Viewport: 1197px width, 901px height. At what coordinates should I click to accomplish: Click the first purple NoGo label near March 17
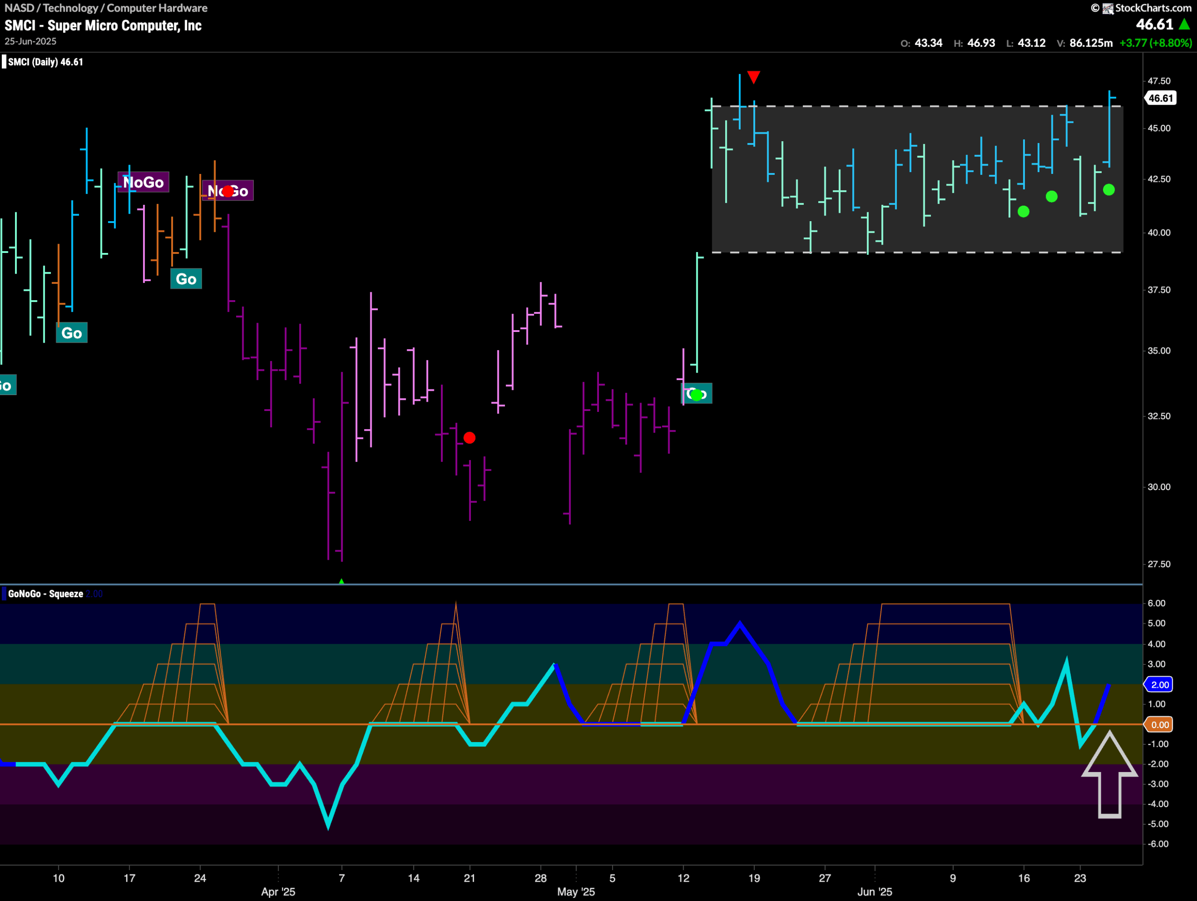[144, 182]
